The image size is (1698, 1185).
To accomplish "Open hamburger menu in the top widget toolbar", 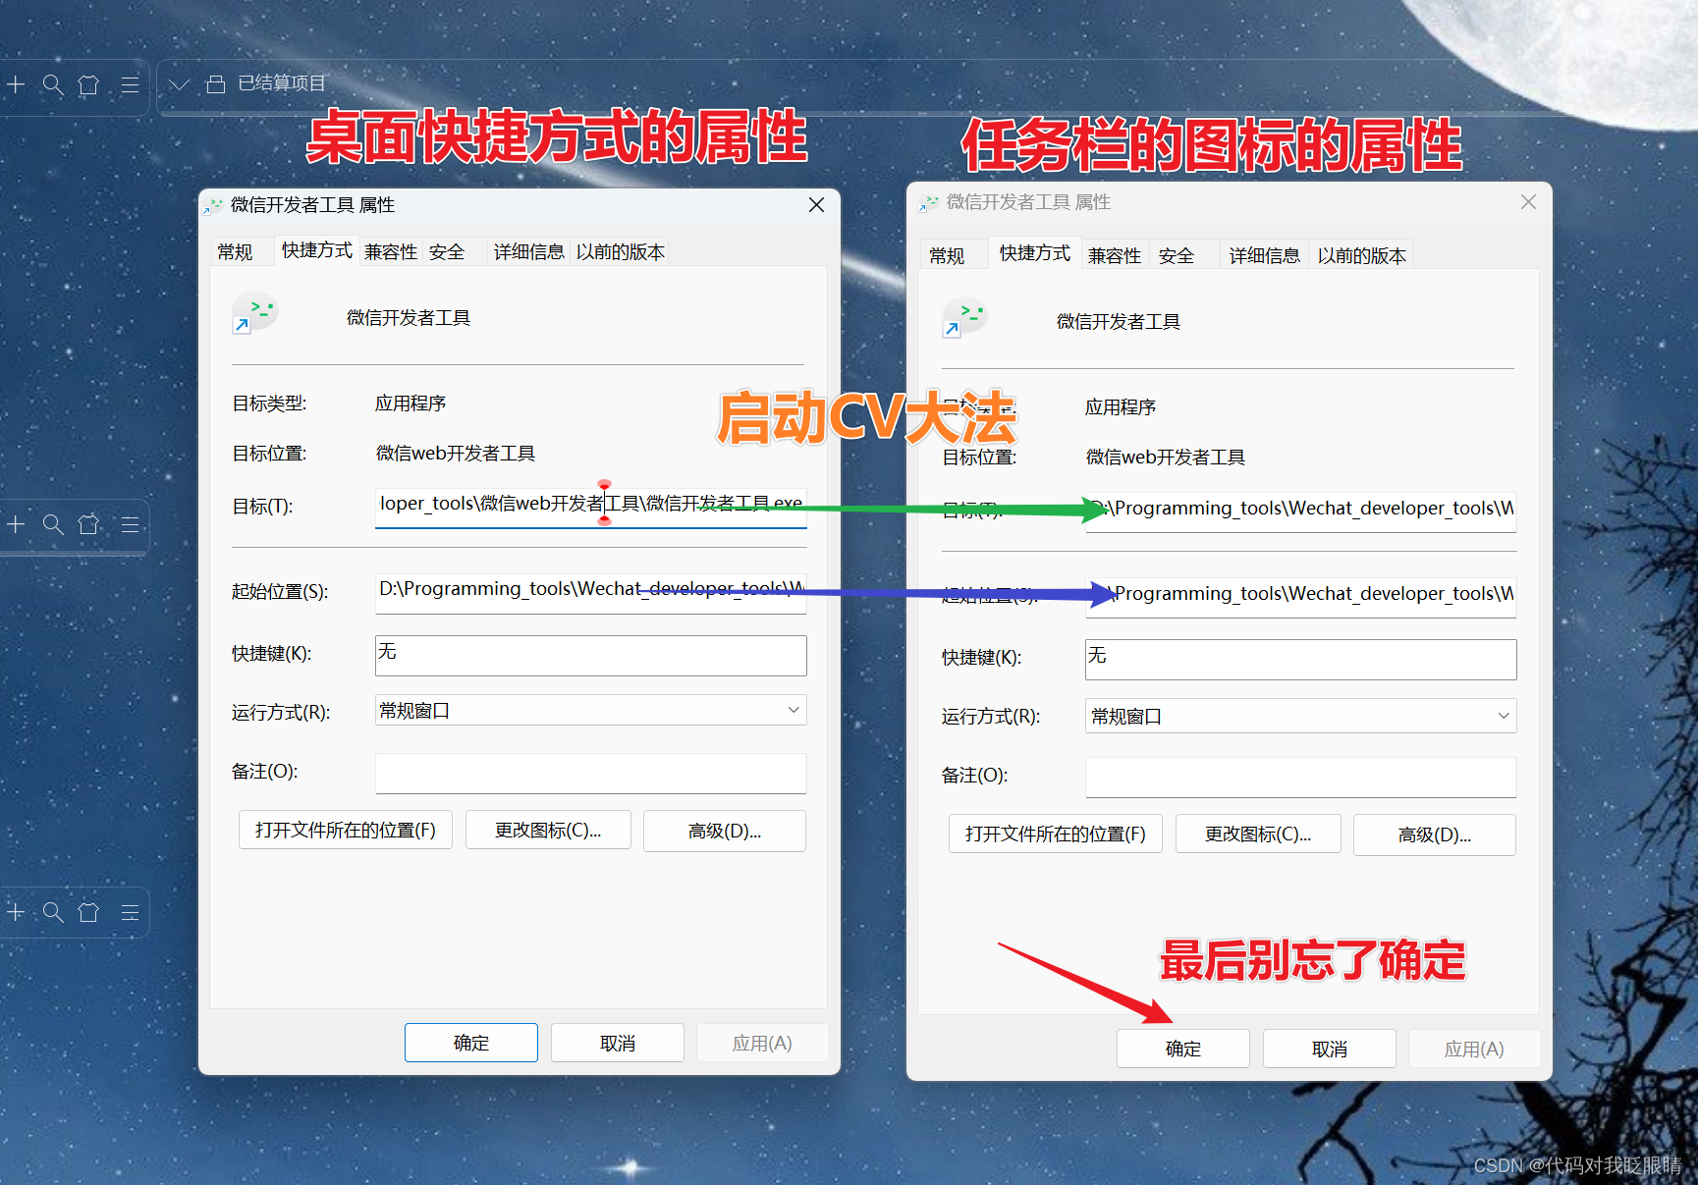I will pyautogui.click(x=130, y=84).
